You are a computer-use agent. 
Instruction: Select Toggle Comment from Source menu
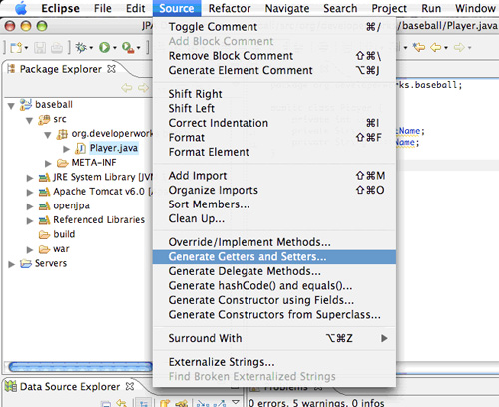click(x=274, y=27)
